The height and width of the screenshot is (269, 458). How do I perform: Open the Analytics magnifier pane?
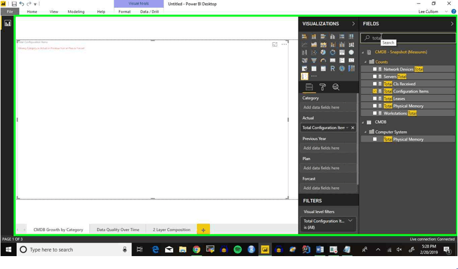[x=335, y=87]
